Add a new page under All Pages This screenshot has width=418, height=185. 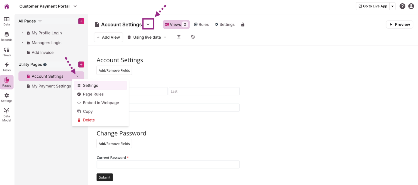(x=81, y=21)
